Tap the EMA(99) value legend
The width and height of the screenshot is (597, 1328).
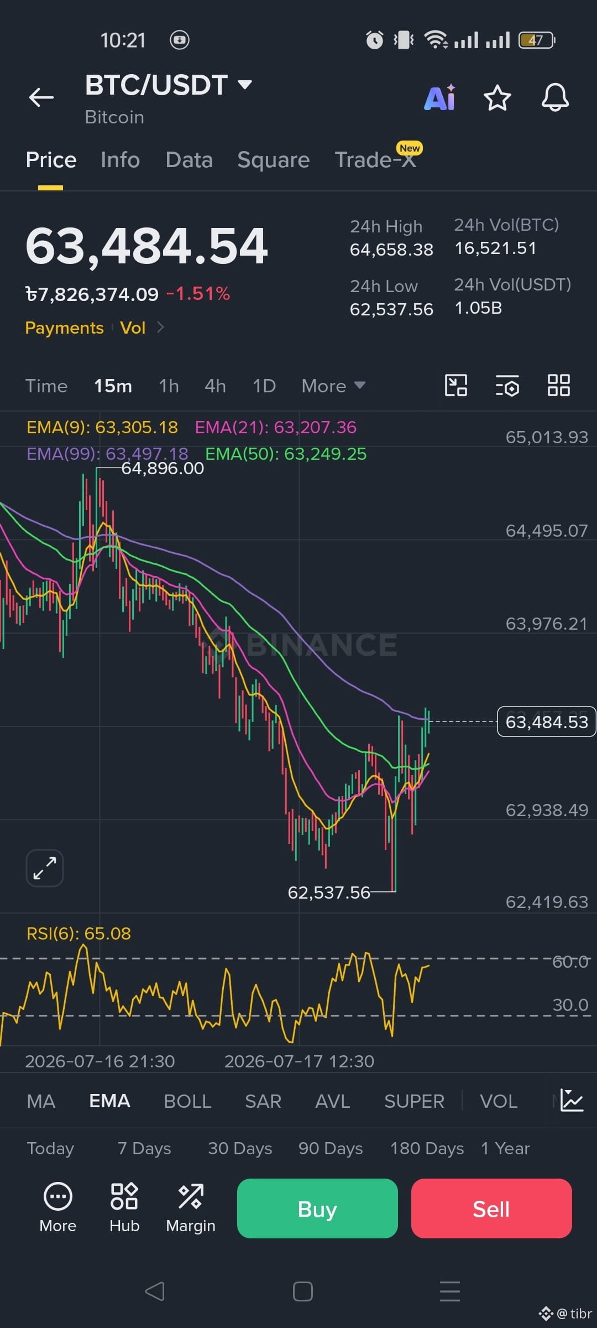(107, 454)
